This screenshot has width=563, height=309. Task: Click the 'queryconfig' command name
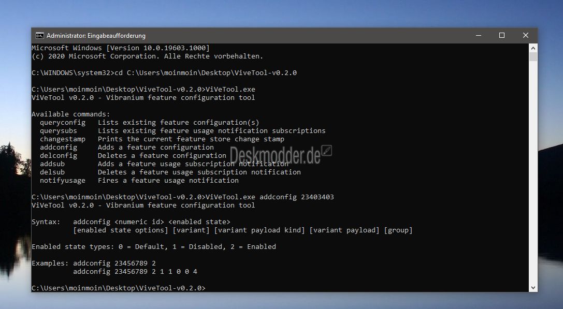point(63,123)
